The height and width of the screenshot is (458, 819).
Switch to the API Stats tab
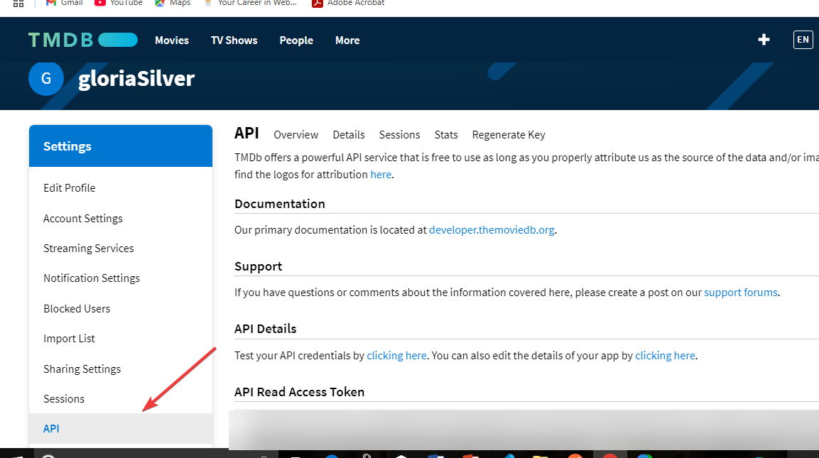(x=446, y=135)
